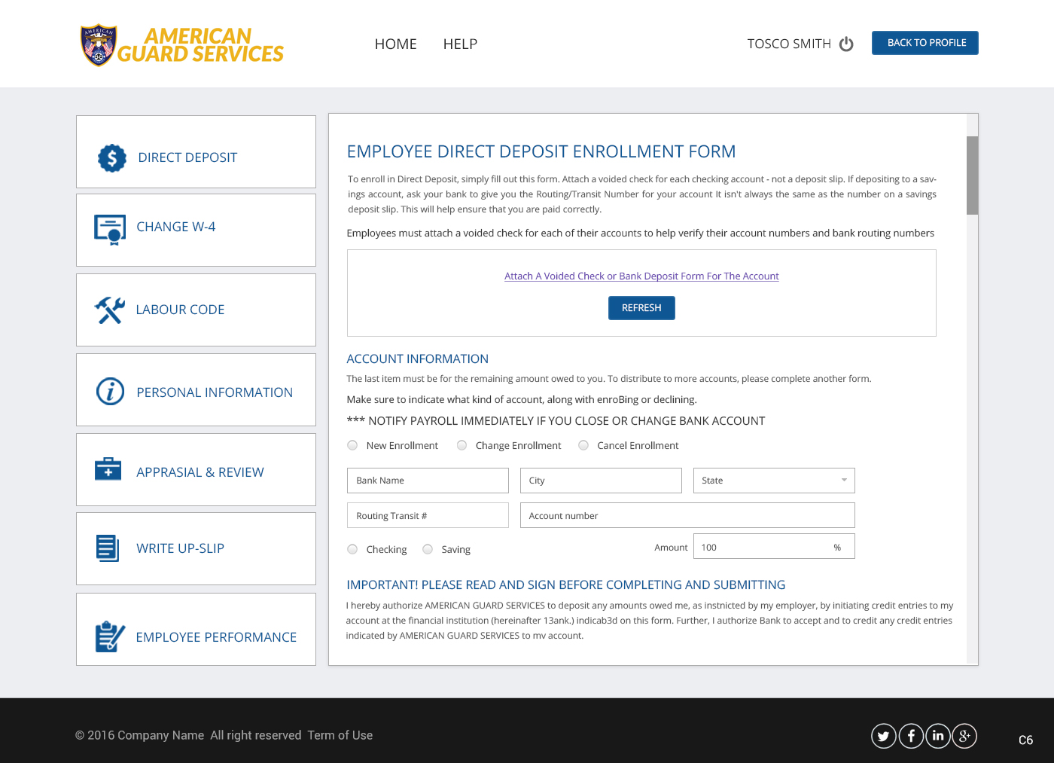Viewport: 1054px width, 763px height.
Task: Open the LinkedIn social icon in footer
Action: click(x=938, y=736)
